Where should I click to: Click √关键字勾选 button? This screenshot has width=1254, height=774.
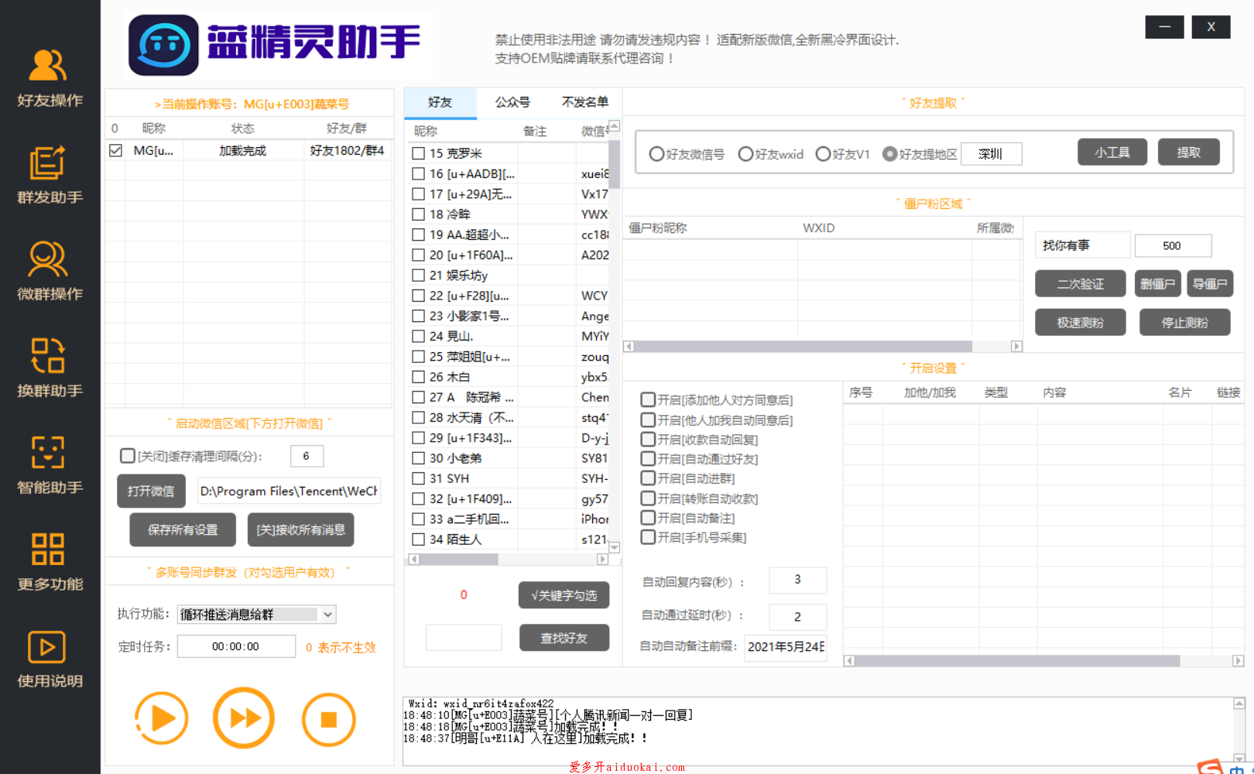point(564,595)
